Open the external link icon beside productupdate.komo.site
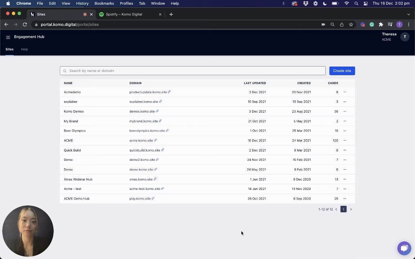The image size is (415, 259). (x=169, y=92)
